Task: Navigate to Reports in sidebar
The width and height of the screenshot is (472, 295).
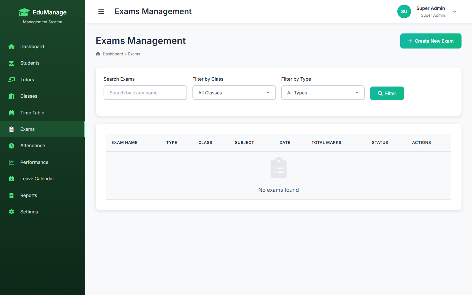Action: [x=43, y=195]
